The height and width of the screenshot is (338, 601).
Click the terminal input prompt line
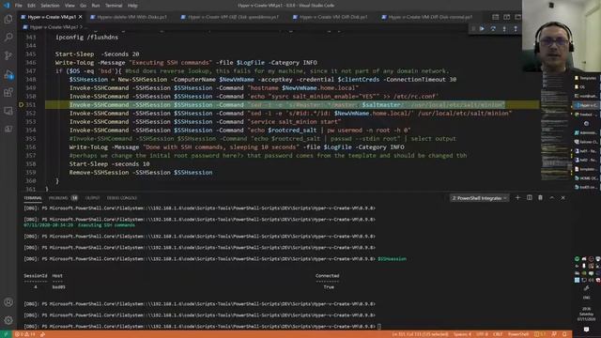coord(203,327)
